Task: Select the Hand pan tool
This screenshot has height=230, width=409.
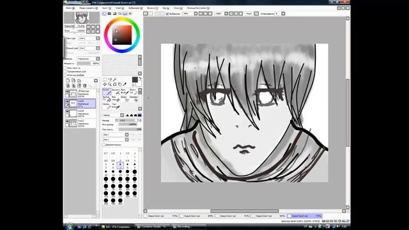Action: tap(120, 84)
